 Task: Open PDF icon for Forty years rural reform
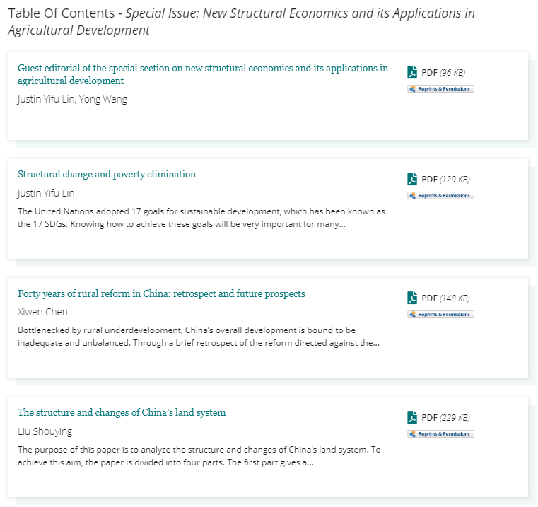pos(412,298)
